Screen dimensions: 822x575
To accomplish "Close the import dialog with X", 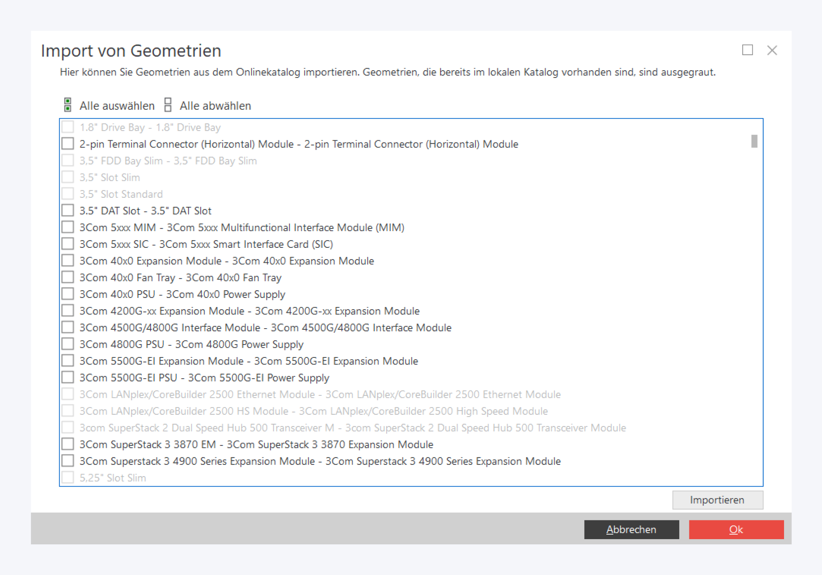I will pyautogui.click(x=772, y=50).
